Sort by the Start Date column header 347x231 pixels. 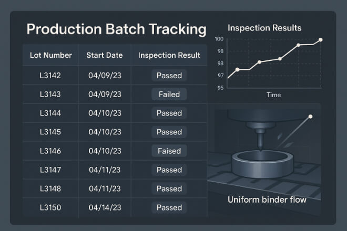point(105,55)
